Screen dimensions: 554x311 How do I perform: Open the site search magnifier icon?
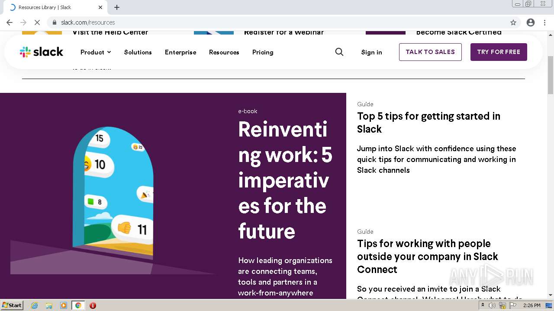tap(339, 52)
